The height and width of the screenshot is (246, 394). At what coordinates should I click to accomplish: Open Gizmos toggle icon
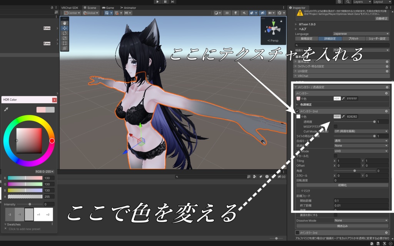279,13
